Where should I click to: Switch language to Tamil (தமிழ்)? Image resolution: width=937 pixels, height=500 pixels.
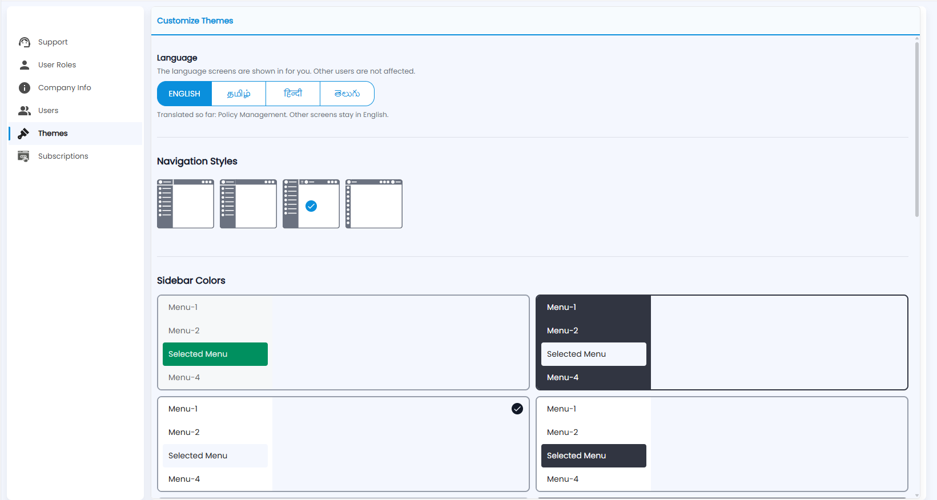pos(239,94)
